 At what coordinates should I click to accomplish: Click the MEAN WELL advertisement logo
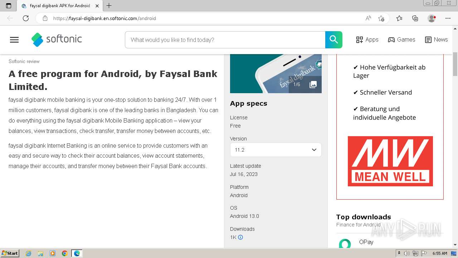(x=390, y=161)
